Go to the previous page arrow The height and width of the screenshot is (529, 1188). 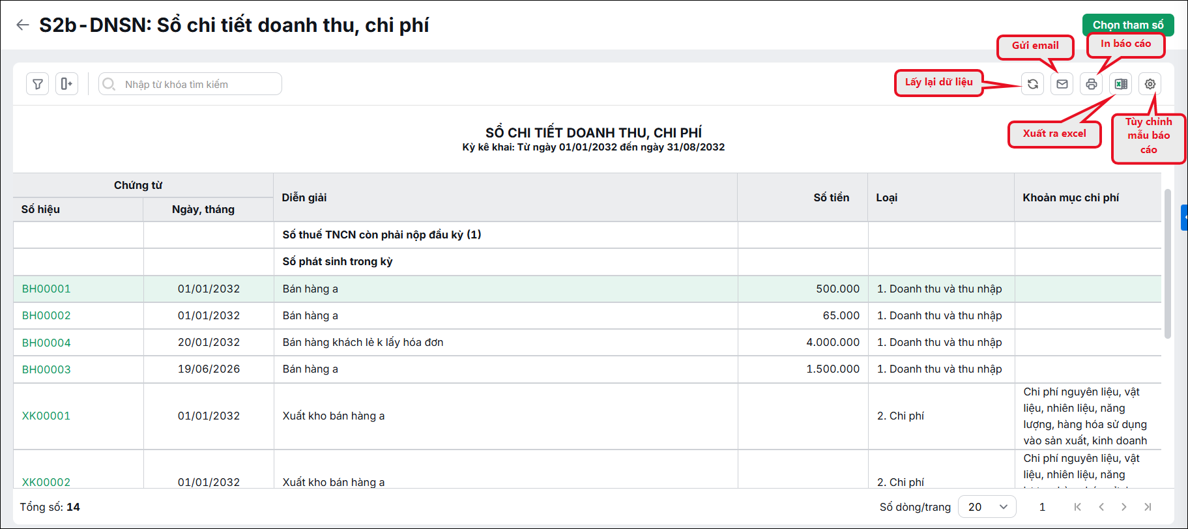tap(1101, 507)
